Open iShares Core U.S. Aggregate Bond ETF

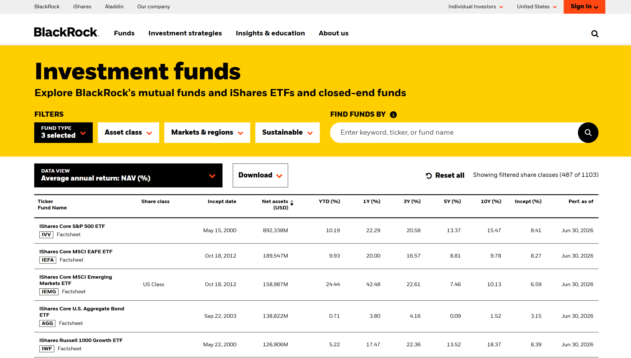pyautogui.click(x=82, y=312)
